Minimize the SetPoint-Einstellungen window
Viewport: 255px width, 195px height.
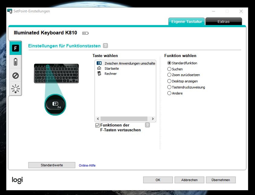pos(214,11)
